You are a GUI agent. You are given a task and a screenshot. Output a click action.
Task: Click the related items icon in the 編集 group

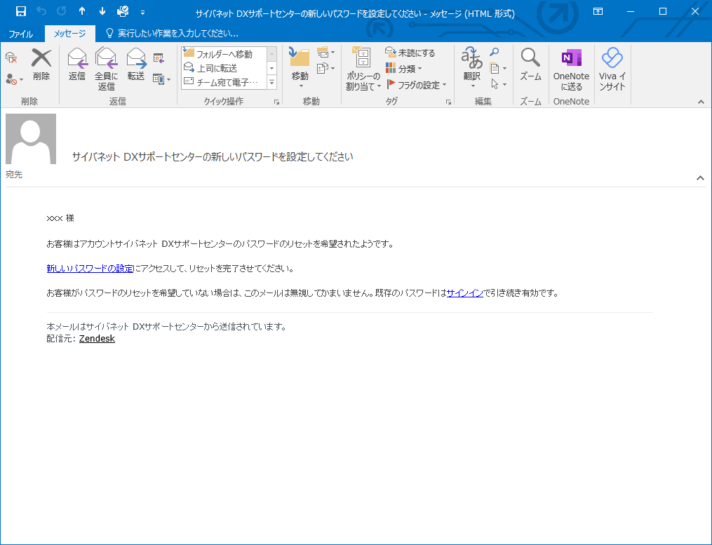pyautogui.click(x=498, y=69)
